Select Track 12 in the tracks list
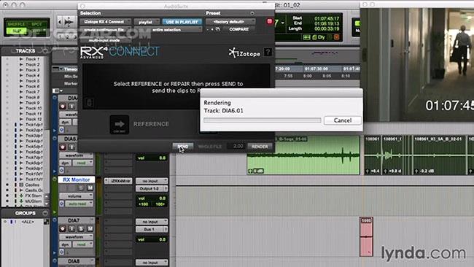 34,119
